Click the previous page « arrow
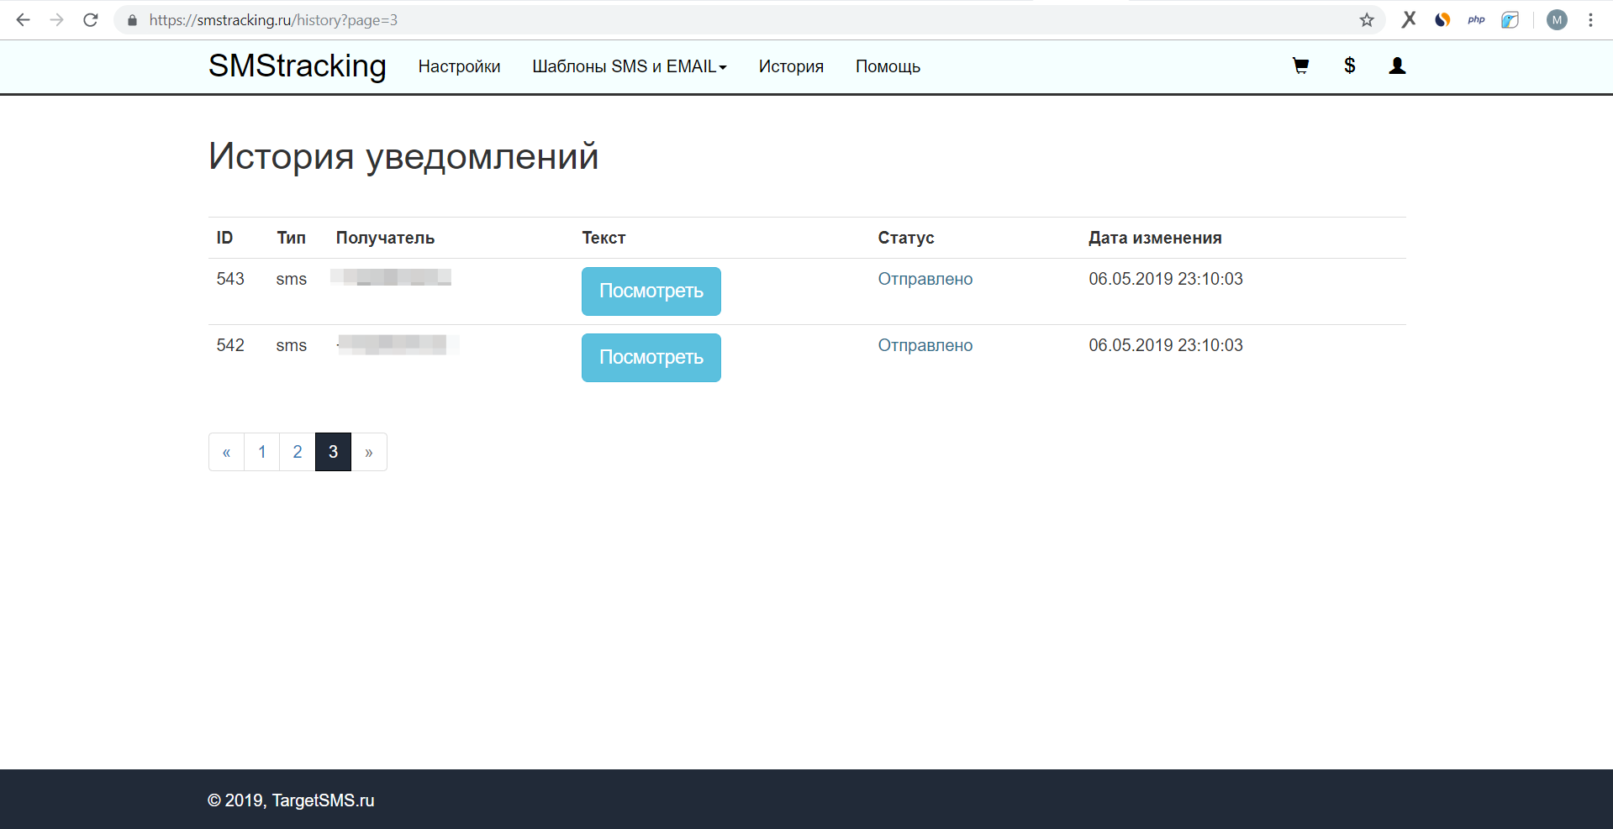The image size is (1613, 829). tap(226, 452)
